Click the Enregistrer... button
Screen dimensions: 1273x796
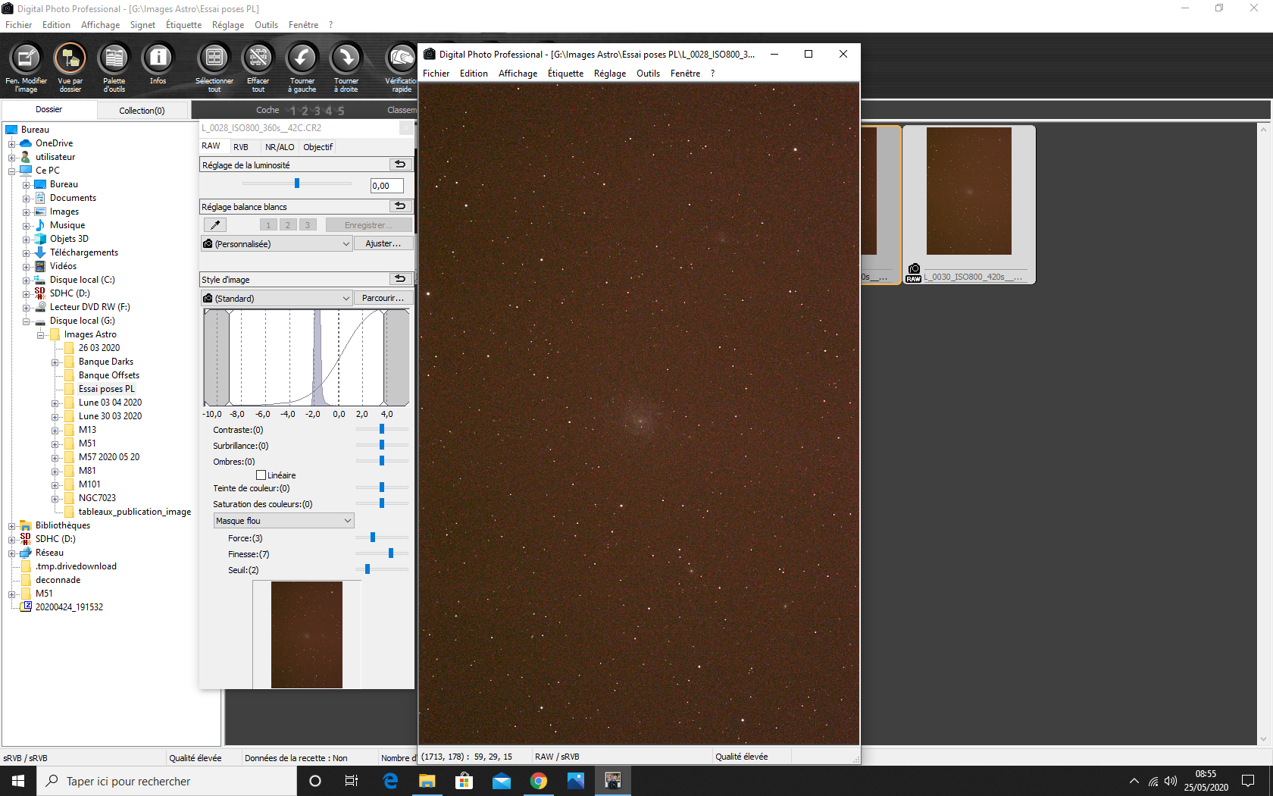[x=369, y=225]
